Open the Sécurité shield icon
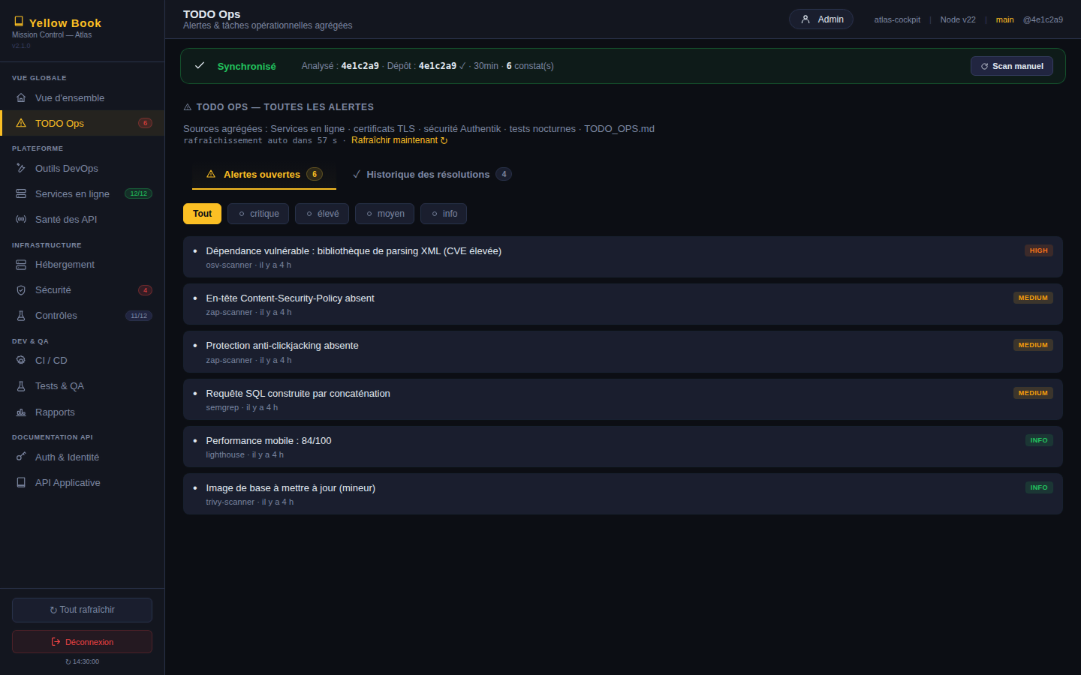Image resolution: width=1081 pixels, height=675 pixels. (21, 290)
